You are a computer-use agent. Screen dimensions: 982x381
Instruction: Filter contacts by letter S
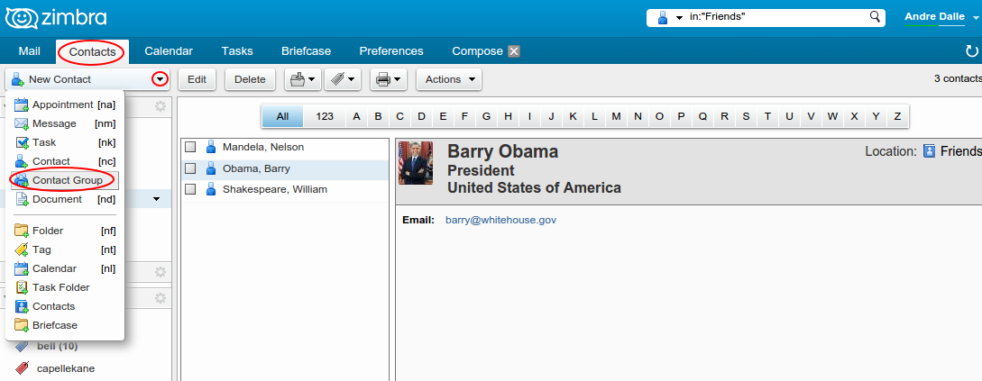coord(746,116)
